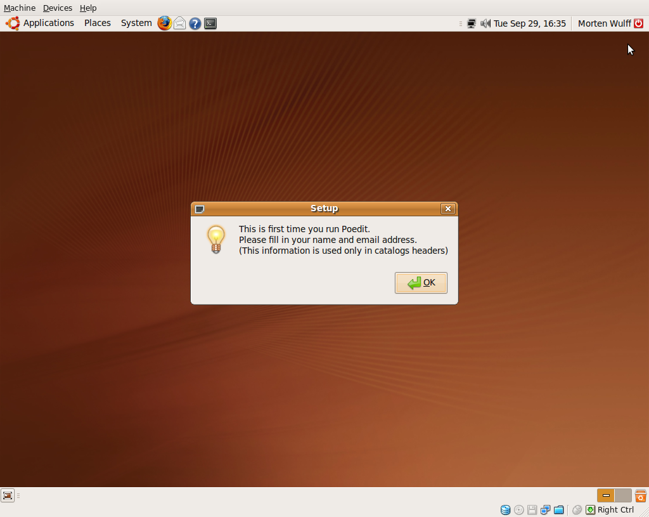Confirm the Setup dialog with OK
Screen dimensions: 649x517
pyautogui.click(x=421, y=283)
